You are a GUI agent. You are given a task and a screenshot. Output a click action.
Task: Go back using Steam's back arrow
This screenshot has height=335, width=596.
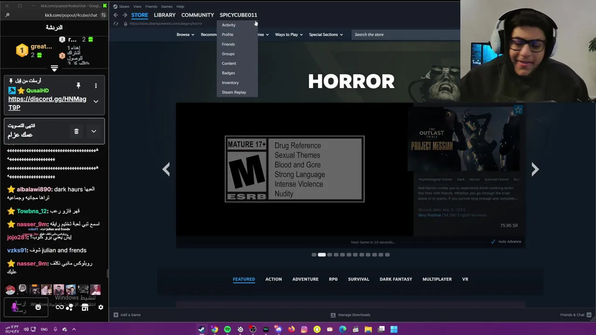click(x=115, y=15)
